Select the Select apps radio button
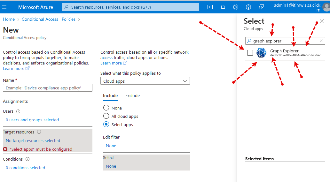330x182 pixels. (x=106, y=125)
